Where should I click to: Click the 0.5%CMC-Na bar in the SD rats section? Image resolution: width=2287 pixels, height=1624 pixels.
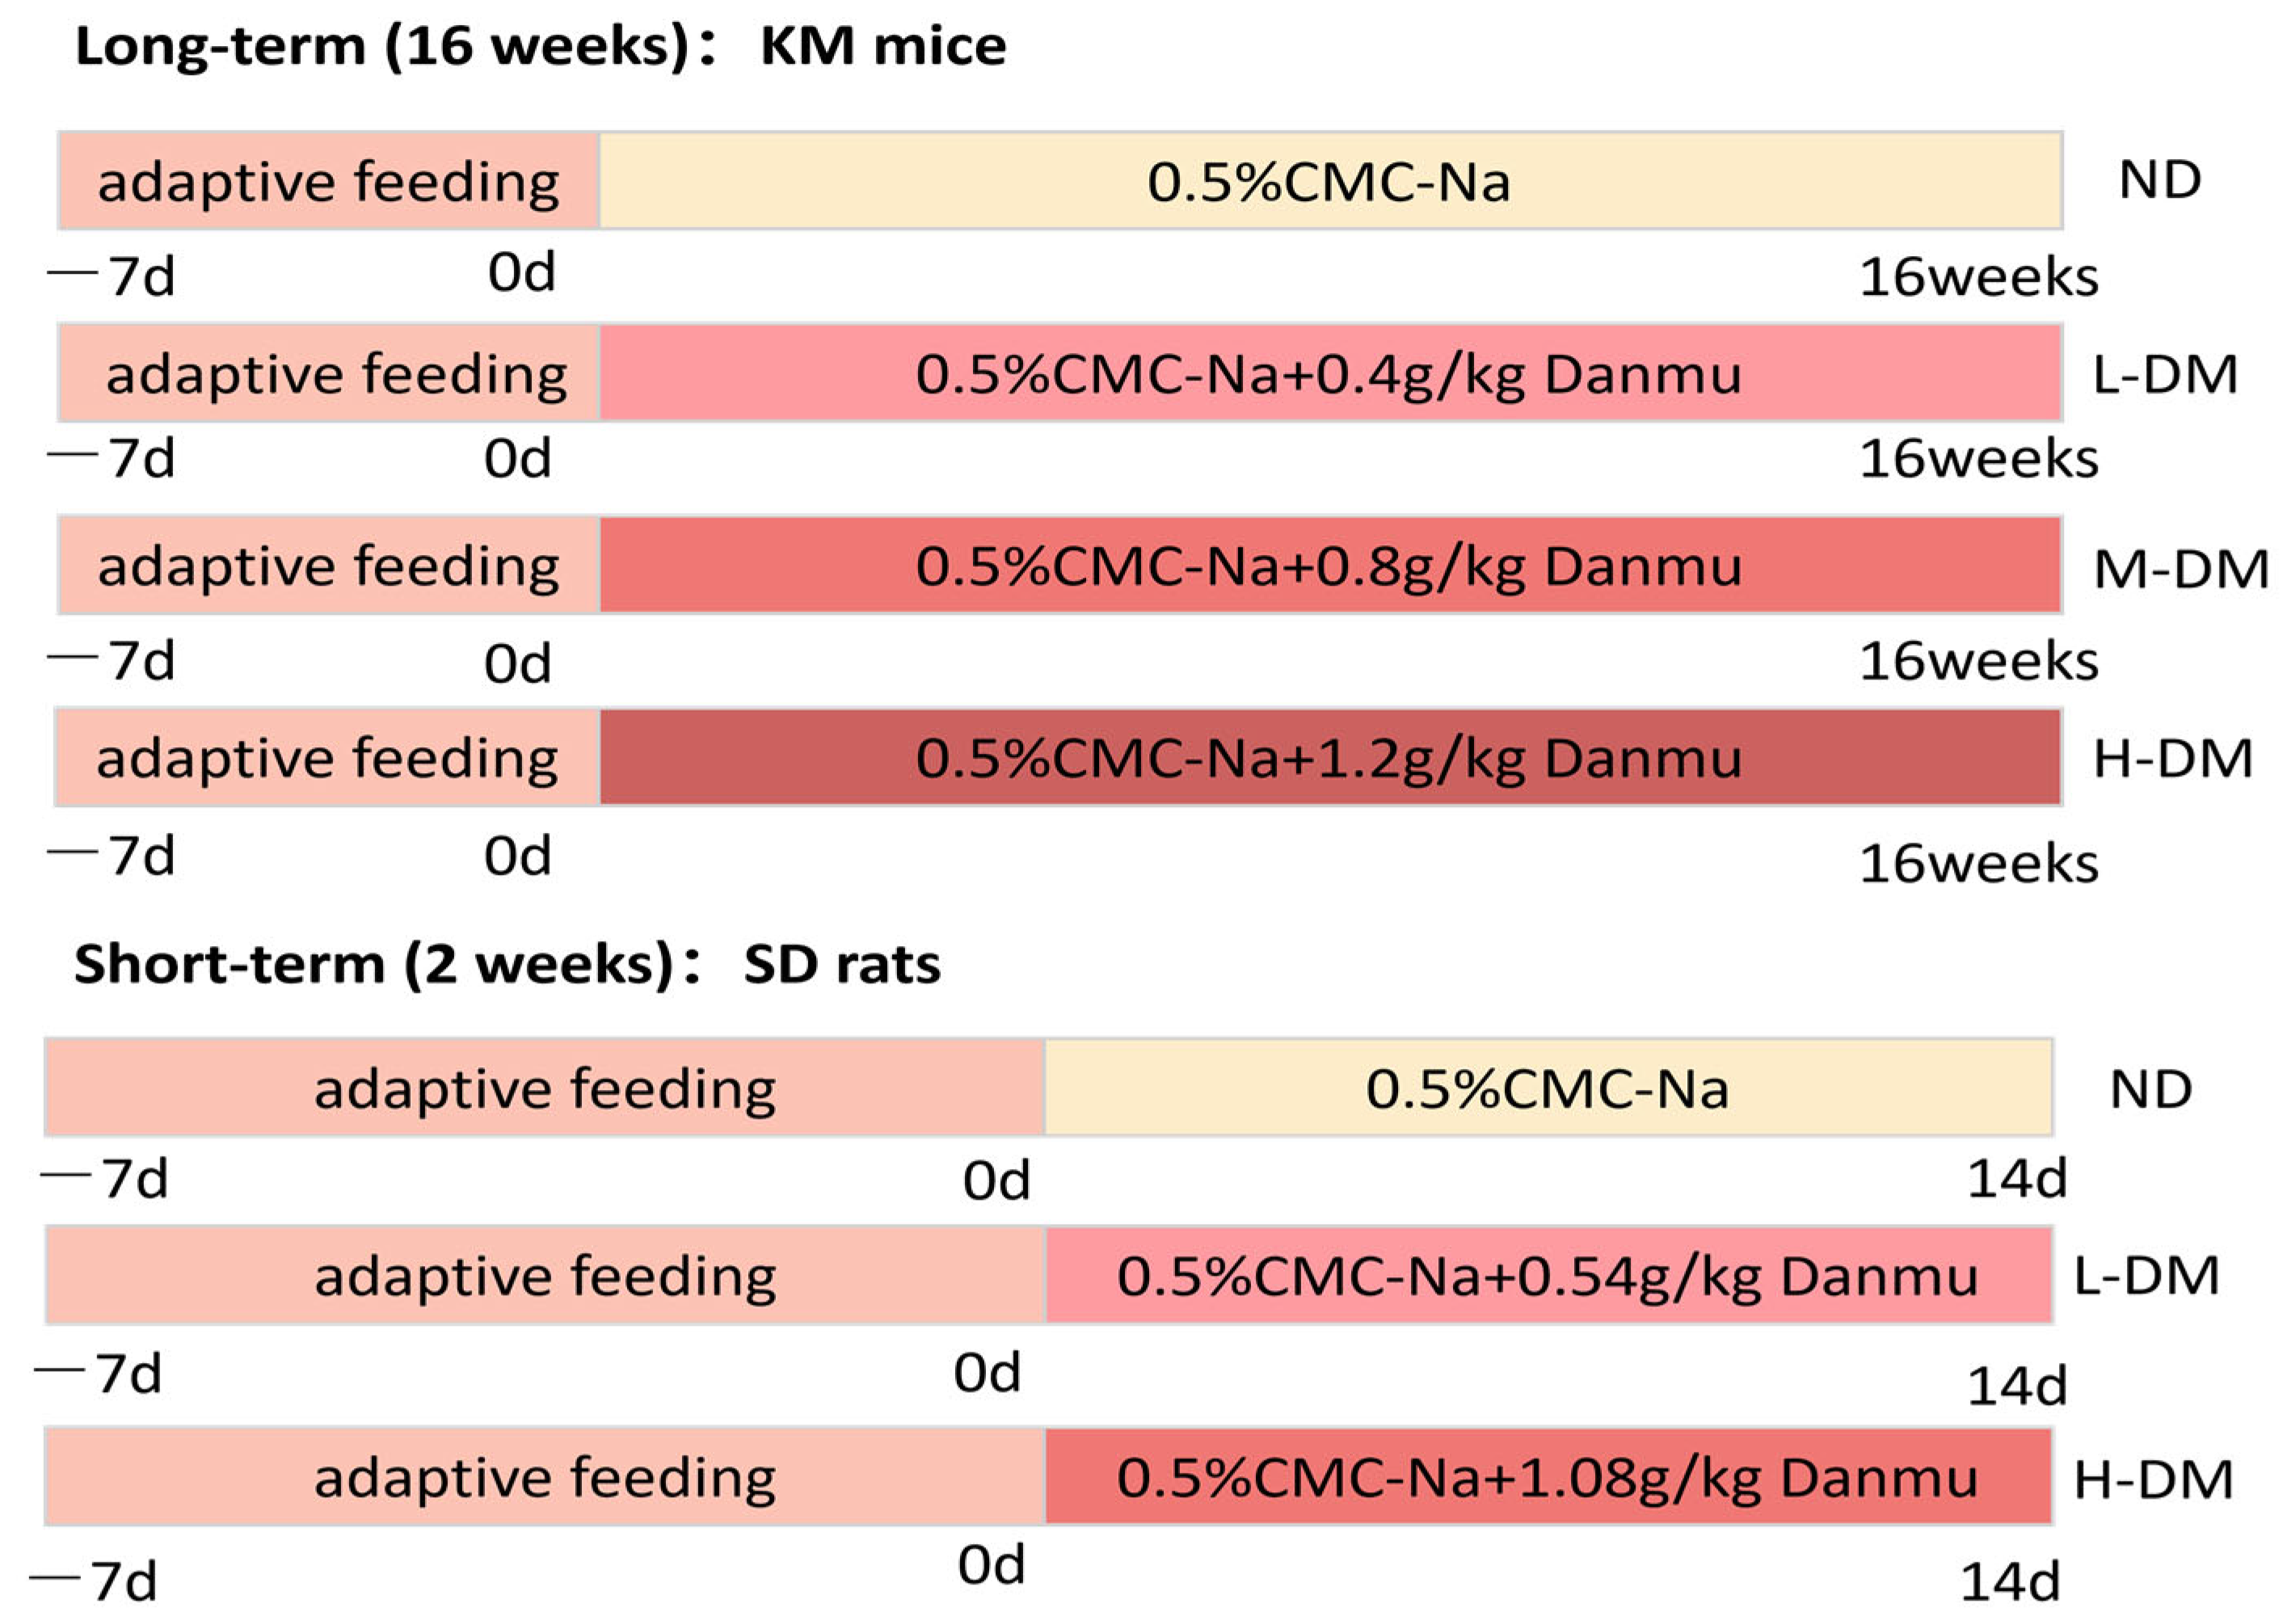click(x=1547, y=1088)
